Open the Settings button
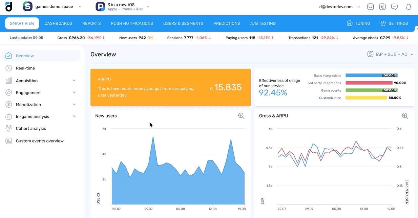This screenshot has height=218, width=418. 394,23
